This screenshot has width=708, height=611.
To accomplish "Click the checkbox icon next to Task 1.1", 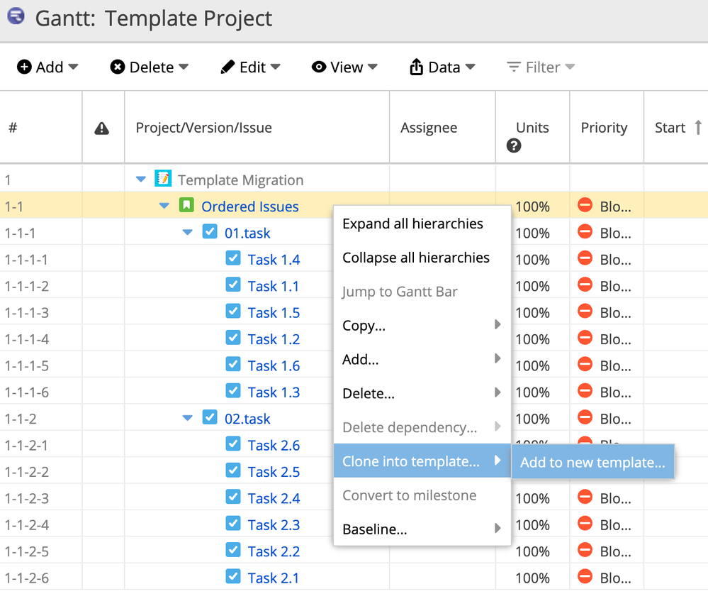I will point(233,285).
